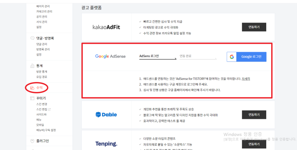Click the 꾸미기 layout icon
Screen dimensions: 297x150
(32, 98)
